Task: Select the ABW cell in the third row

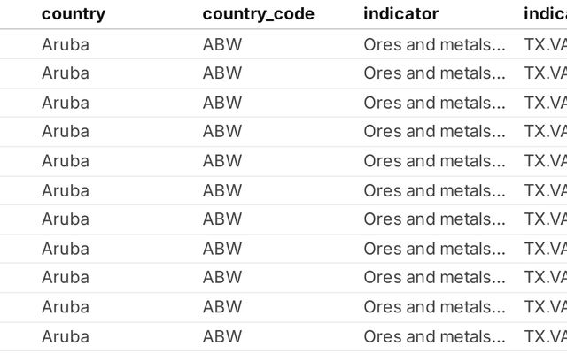Action: coord(221,103)
